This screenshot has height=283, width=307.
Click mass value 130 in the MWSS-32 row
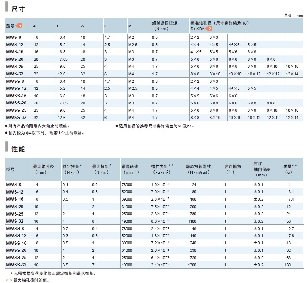click(x=287, y=265)
